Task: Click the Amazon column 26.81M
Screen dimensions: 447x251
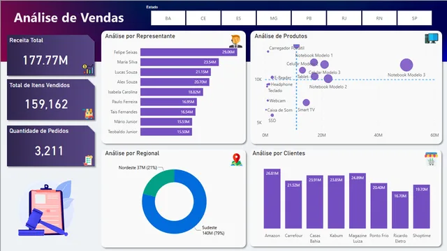Action: (x=272, y=199)
